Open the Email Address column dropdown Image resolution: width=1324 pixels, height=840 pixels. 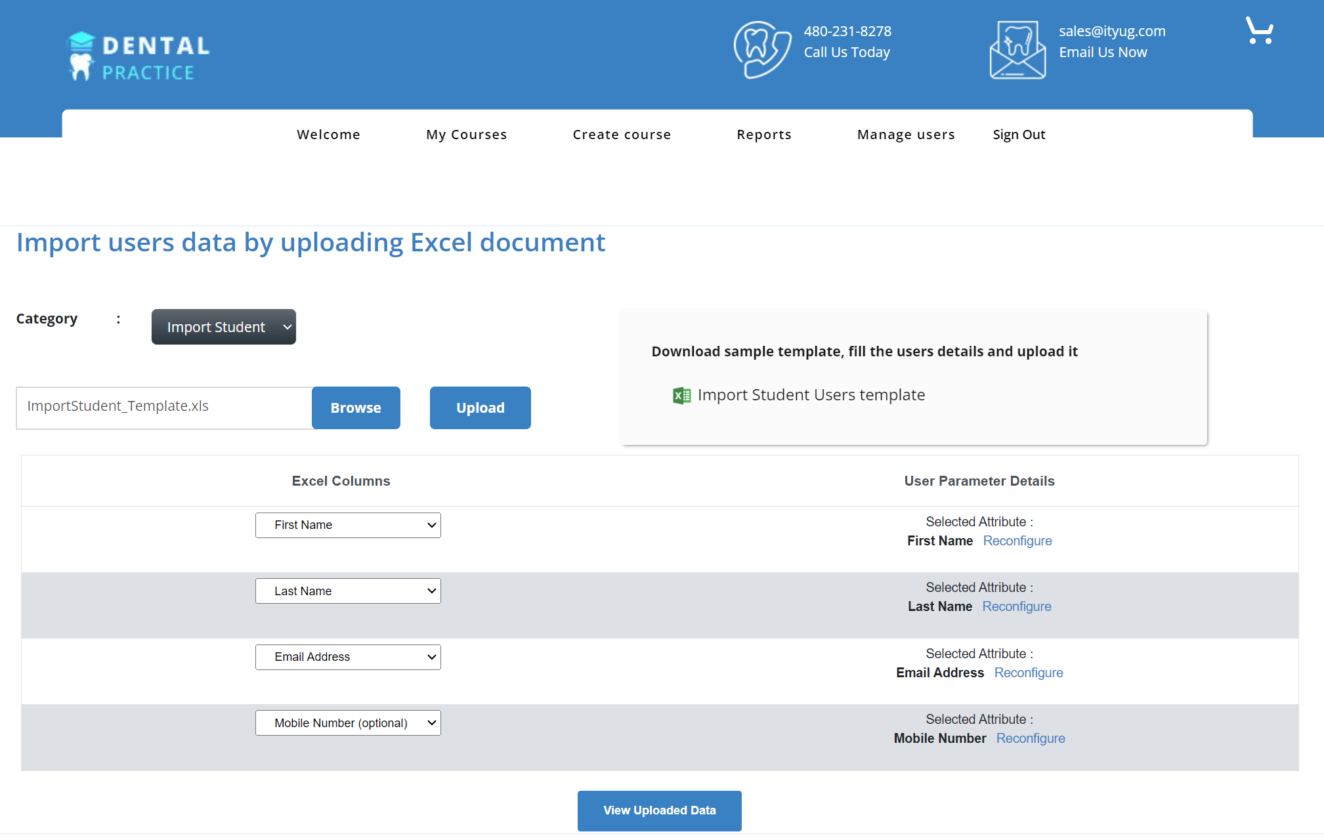coord(348,657)
